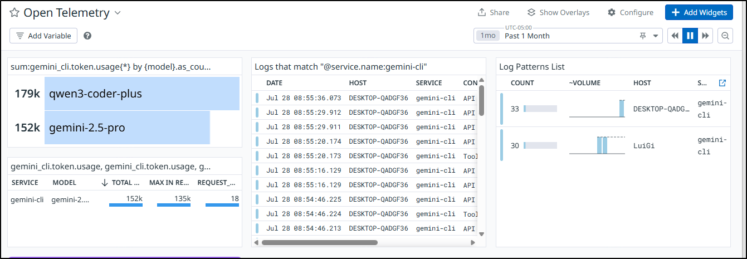747x259 pixels.
Task: Click the logs widget vertical scrollbar thumb
Action: click(x=481, y=100)
